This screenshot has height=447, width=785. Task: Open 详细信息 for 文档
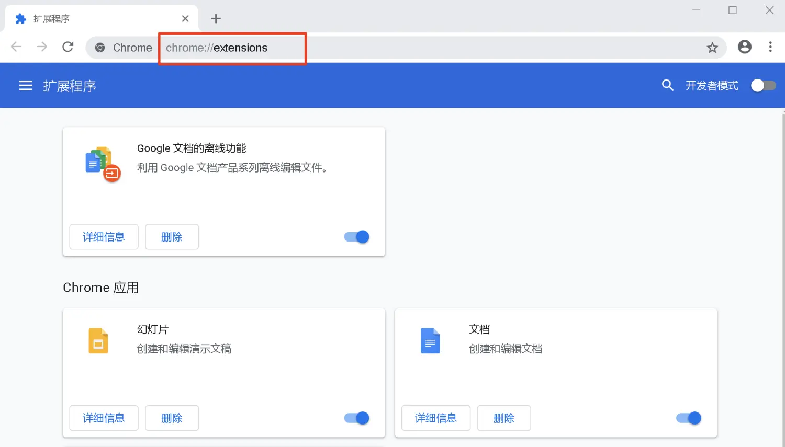(436, 418)
